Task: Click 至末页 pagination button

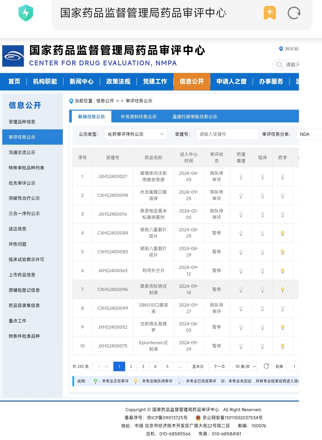Action: pos(198,366)
